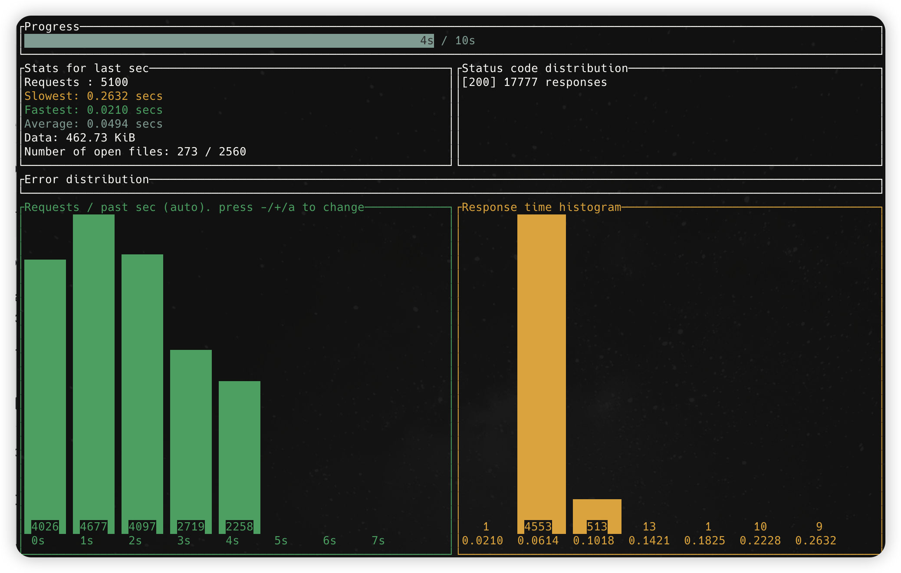Select the Slowest 0.2632 secs line
The width and height of the screenshot is (901, 573).
pos(93,96)
